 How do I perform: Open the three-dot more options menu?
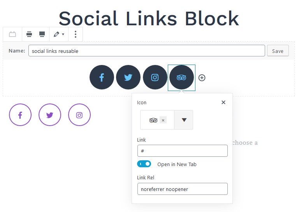pos(76,34)
